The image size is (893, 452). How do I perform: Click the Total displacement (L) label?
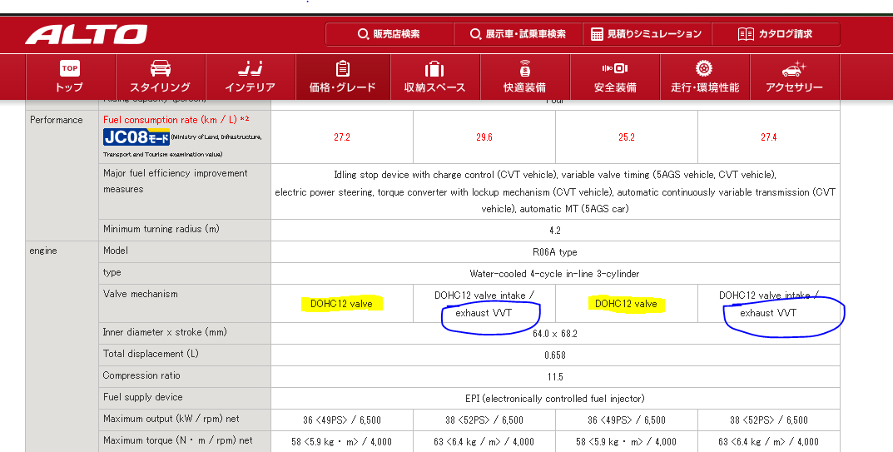[151, 354]
